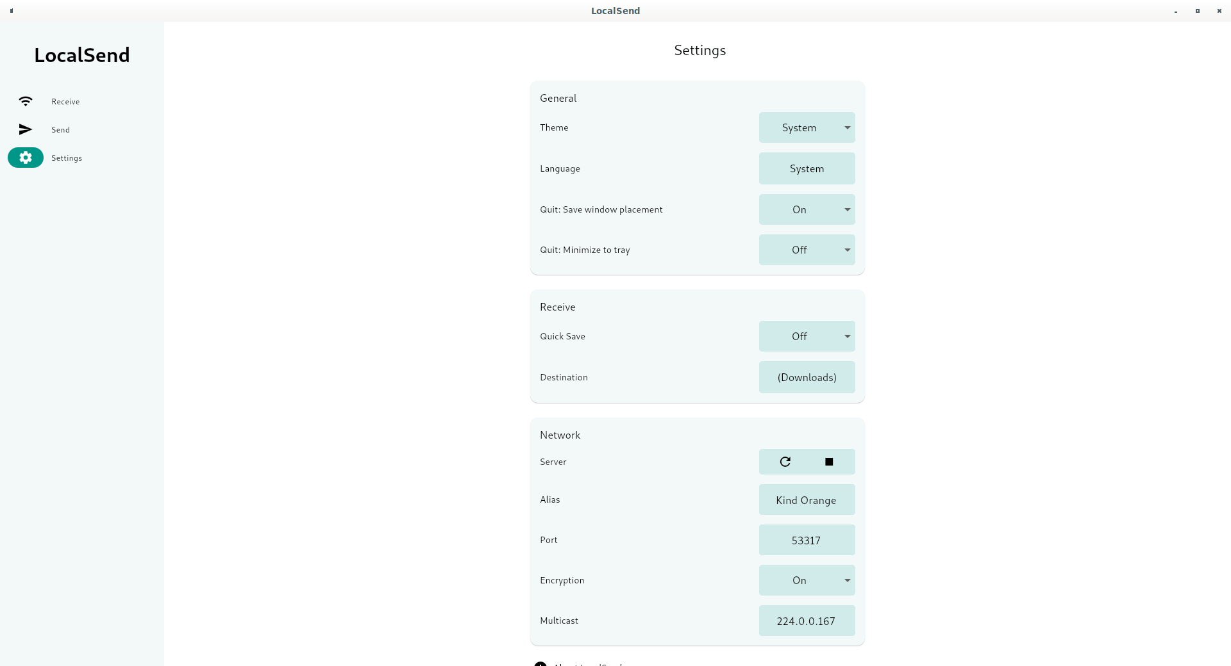Edit the Alias field Kind Orange
The image size is (1231, 666).
807,499
